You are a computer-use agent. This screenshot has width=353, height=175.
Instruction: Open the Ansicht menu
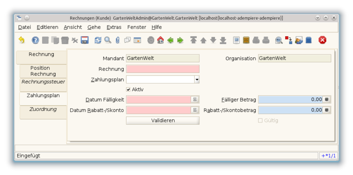click(73, 27)
